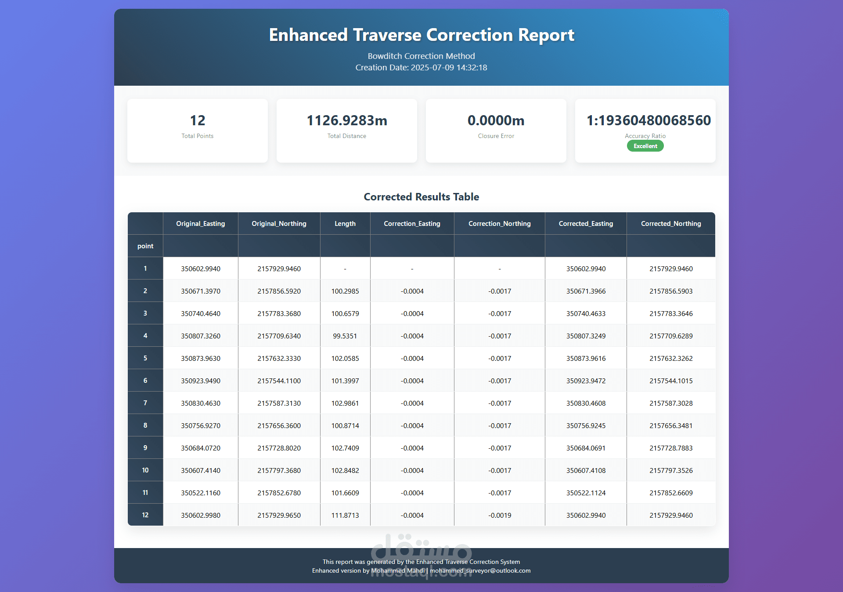This screenshot has height=592, width=843.
Task: Click corrected northing 2157587.3028
Action: (671, 403)
